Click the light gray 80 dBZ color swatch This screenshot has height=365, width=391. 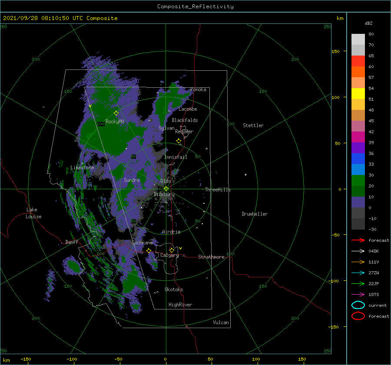coord(358,39)
